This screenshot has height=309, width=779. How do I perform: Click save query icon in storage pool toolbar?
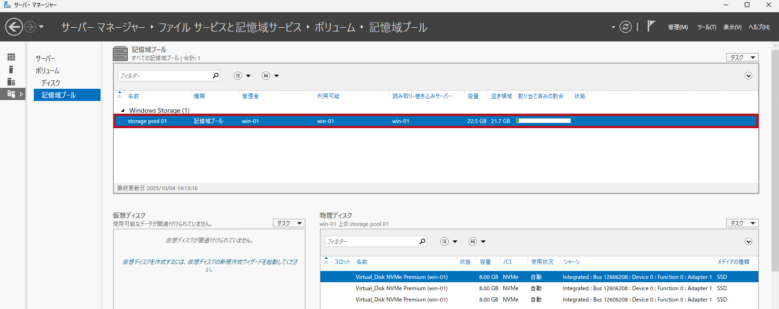(x=266, y=76)
